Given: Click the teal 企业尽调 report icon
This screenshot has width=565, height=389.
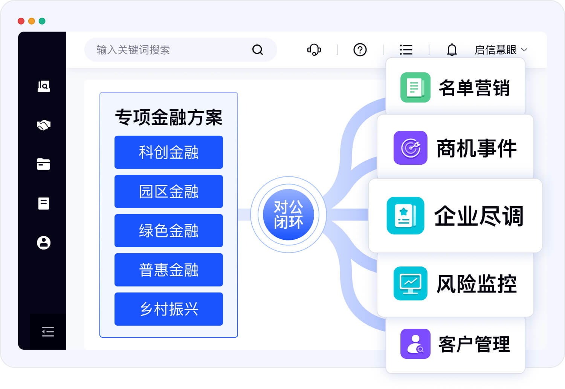Looking at the screenshot, I should coord(406,216).
